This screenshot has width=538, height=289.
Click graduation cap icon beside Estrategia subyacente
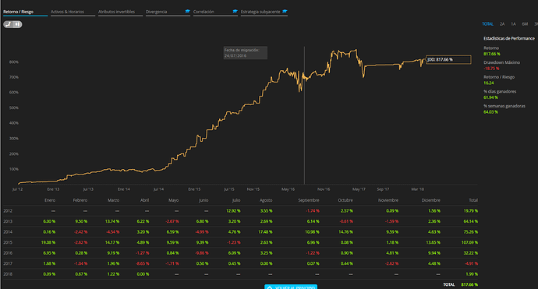[285, 12]
